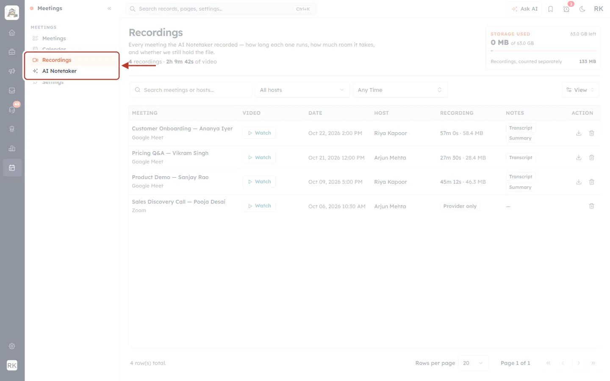Delete the Customer Onboarding recording
Viewport: 610px width, 381px height.
tap(592, 133)
